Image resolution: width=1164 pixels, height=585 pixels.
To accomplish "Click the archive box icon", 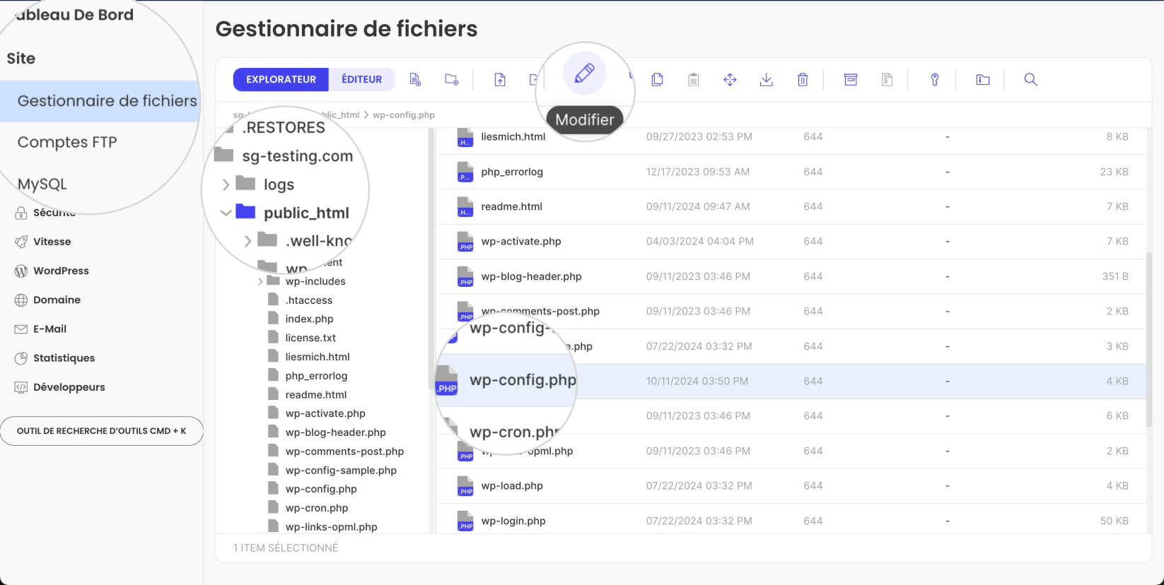I will [x=851, y=80].
